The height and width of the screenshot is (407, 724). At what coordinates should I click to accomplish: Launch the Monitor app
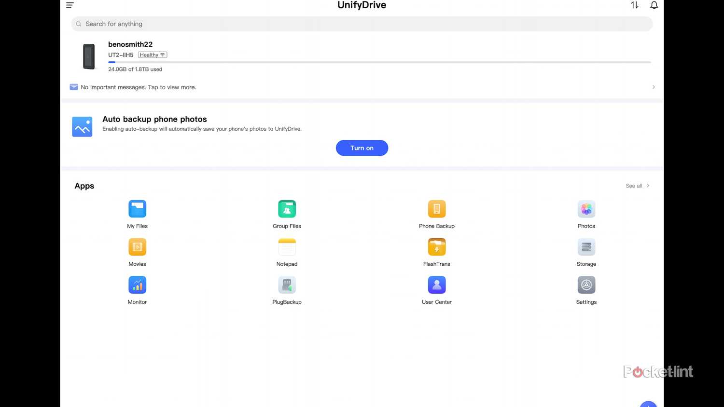pos(137,285)
